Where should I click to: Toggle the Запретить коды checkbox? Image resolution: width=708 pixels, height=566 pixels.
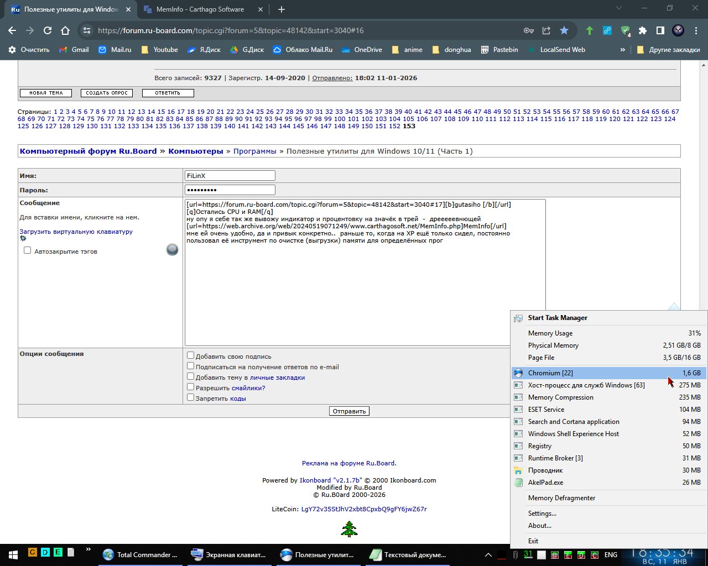[x=190, y=397]
